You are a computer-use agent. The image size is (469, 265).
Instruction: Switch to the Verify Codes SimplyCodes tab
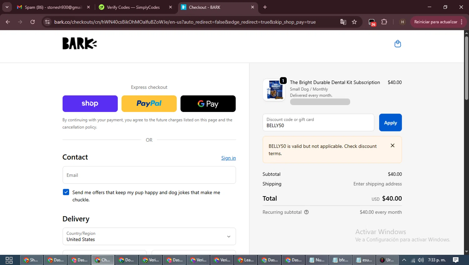click(x=133, y=7)
